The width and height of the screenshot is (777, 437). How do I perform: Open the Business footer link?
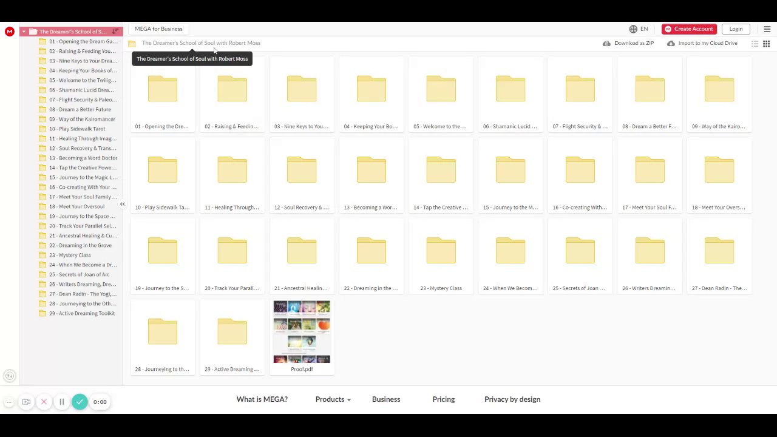point(386,399)
